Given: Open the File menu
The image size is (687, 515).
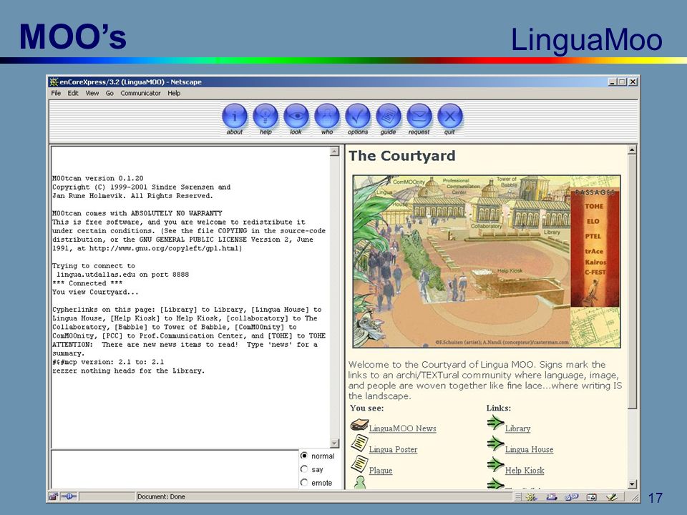Looking at the screenshot, I should [x=56, y=93].
